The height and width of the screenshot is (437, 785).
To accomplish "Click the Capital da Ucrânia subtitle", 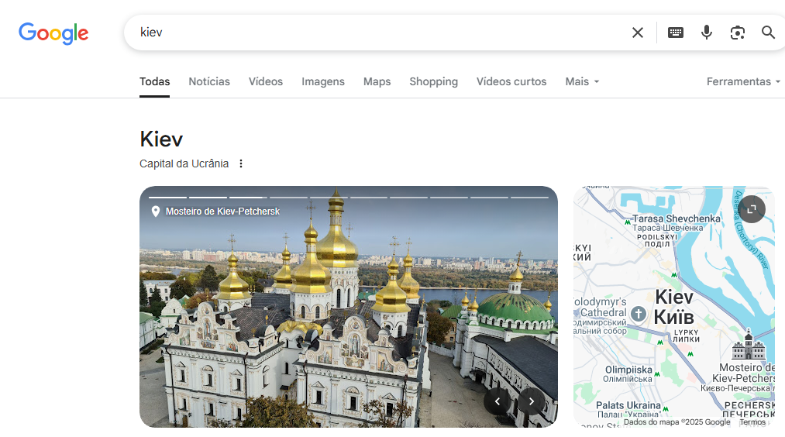I will [x=184, y=163].
